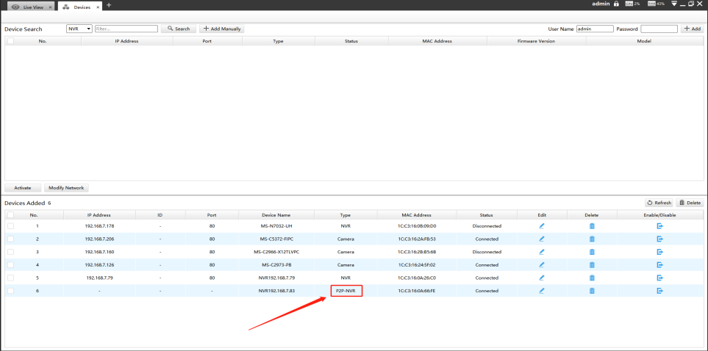Toggle enable/disable for MS-N7032-UH
The height and width of the screenshot is (351, 708).
[x=659, y=226]
